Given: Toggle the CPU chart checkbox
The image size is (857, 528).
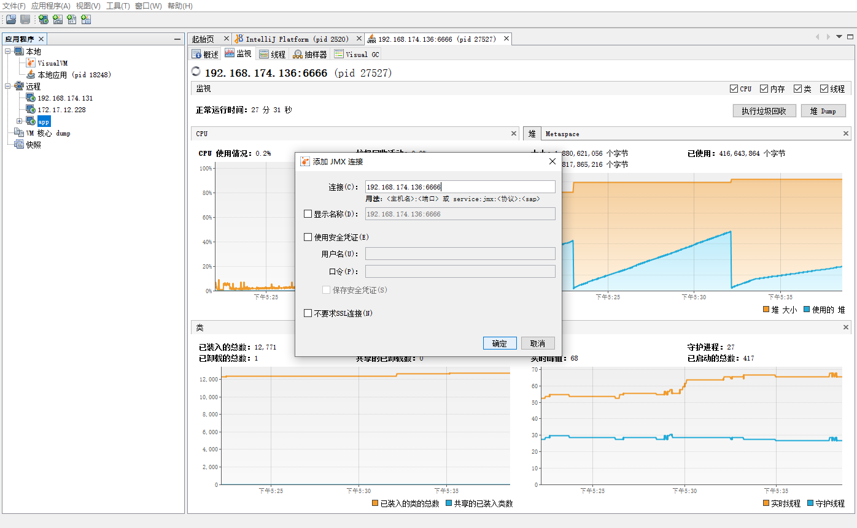Looking at the screenshot, I should coord(734,89).
